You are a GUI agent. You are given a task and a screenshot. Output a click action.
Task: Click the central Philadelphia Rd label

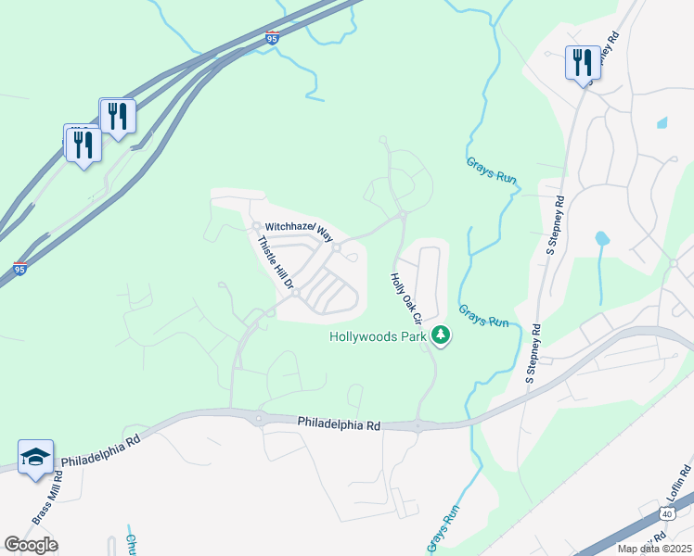[x=339, y=423]
